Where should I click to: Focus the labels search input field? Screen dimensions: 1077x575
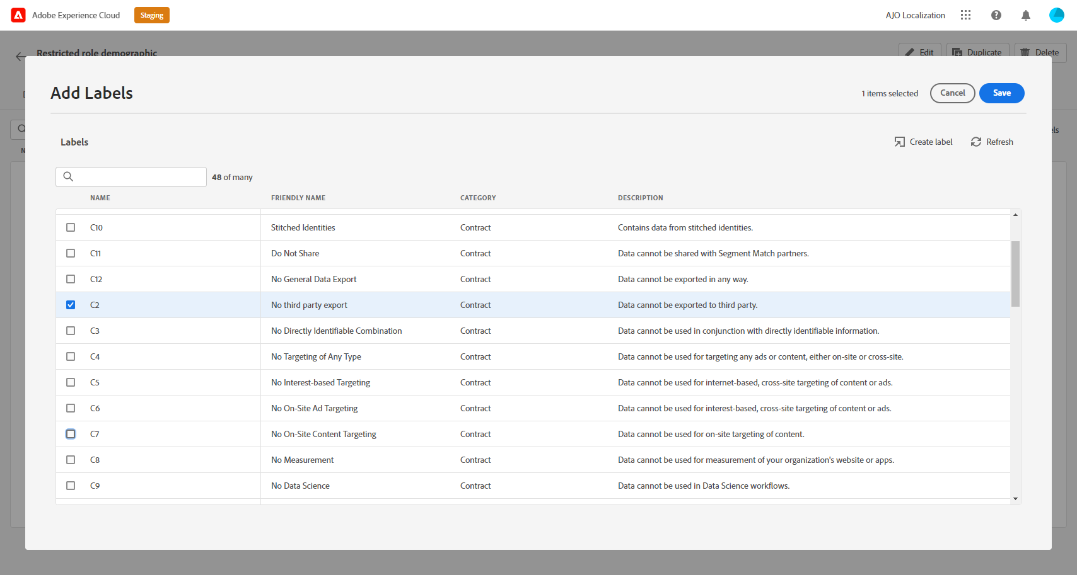click(x=131, y=177)
